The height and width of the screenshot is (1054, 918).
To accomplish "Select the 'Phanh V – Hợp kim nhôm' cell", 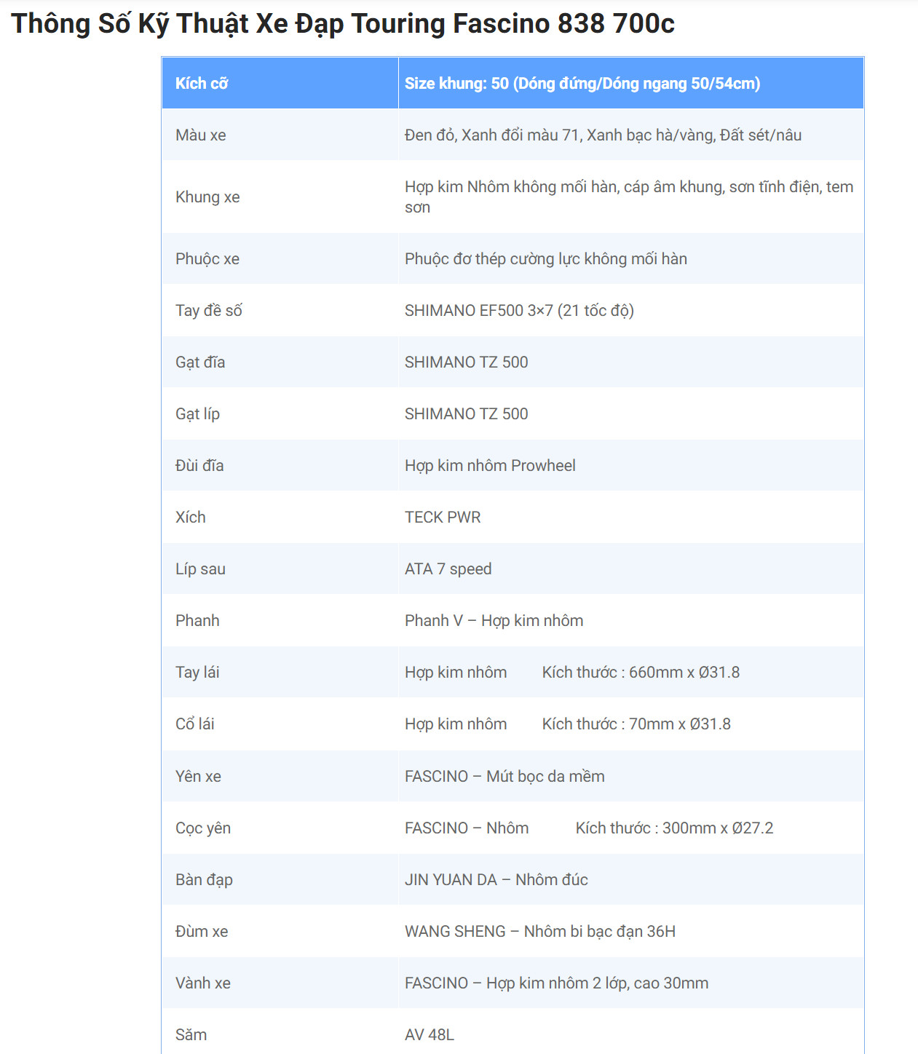I will pyautogui.click(x=631, y=620).
